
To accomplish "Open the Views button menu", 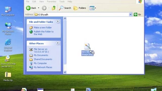I will (x=93, y=8).
